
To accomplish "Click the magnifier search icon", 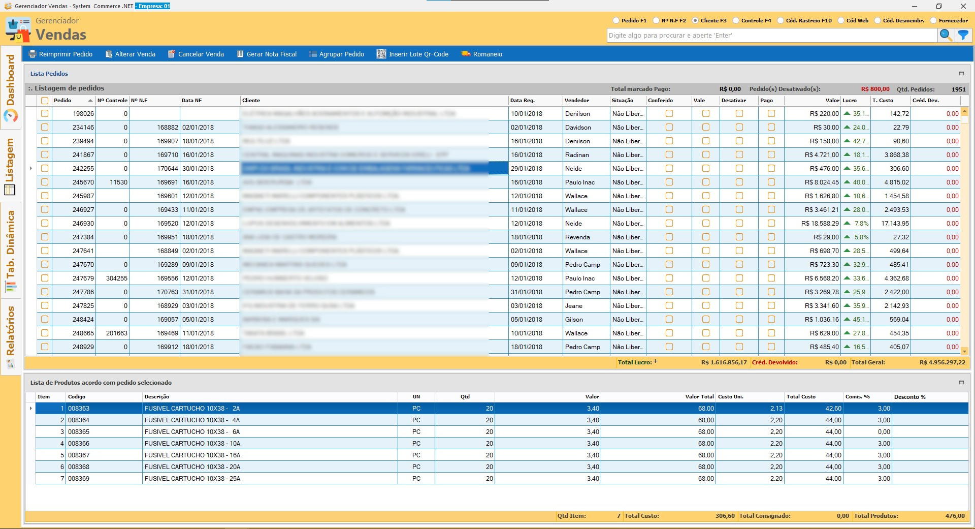I will (x=946, y=35).
